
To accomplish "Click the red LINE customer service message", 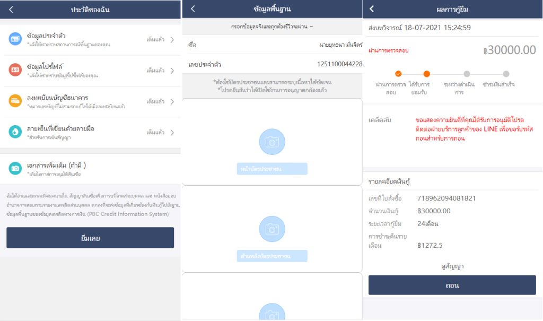I will click(474, 129).
